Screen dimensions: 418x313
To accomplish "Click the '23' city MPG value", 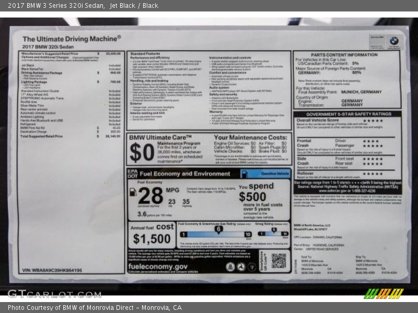I will point(172,201).
